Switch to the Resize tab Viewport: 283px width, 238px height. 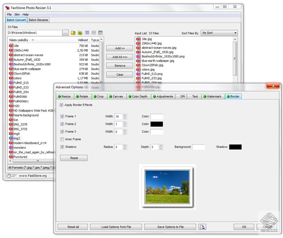coord(65,97)
